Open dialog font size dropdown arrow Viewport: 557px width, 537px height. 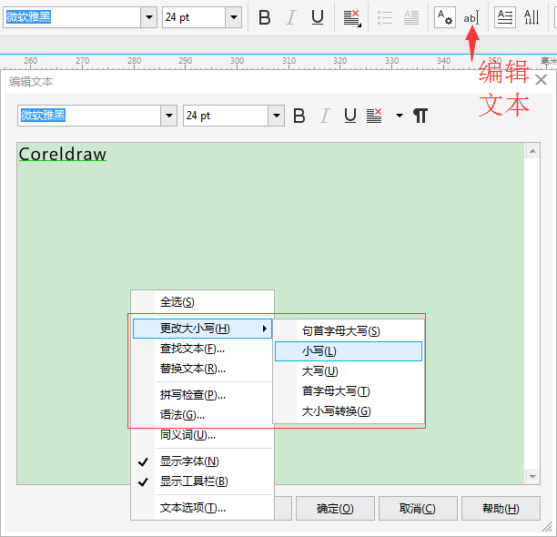tap(277, 116)
